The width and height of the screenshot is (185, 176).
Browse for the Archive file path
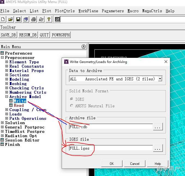pos(158,127)
